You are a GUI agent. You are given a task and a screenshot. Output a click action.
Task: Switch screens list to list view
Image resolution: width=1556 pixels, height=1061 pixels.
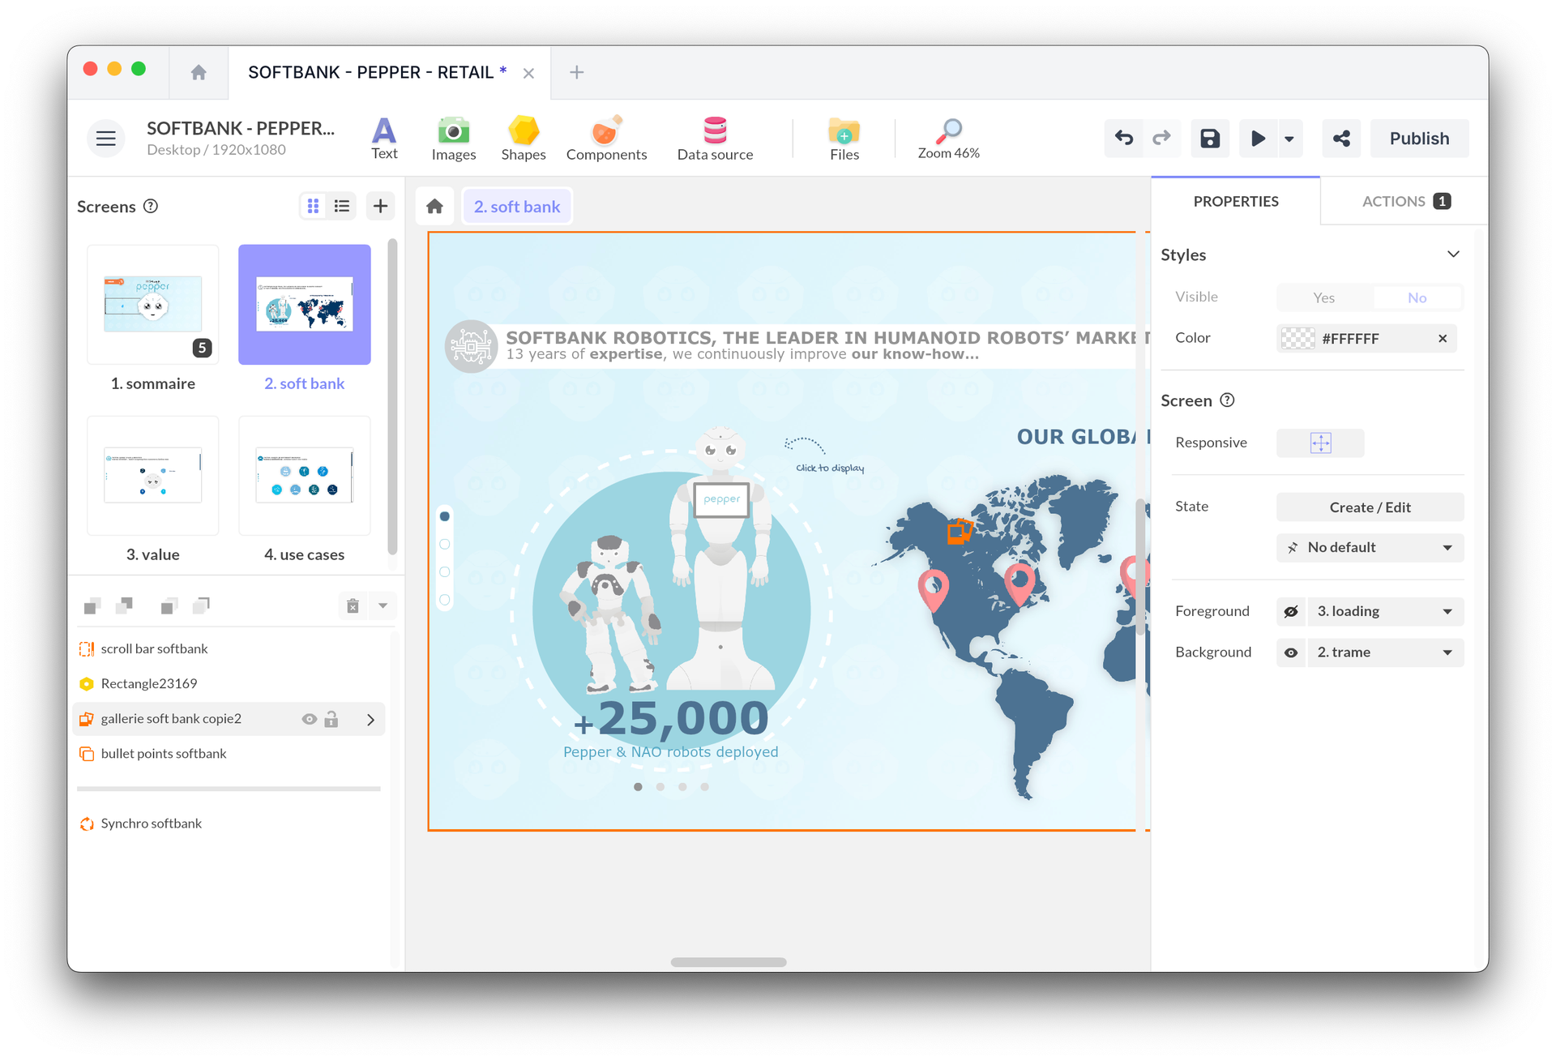(x=341, y=206)
